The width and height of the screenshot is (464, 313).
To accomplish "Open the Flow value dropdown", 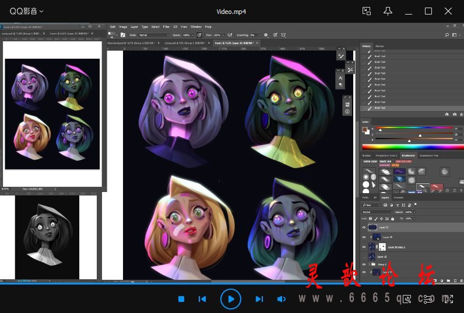I will [223, 35].
